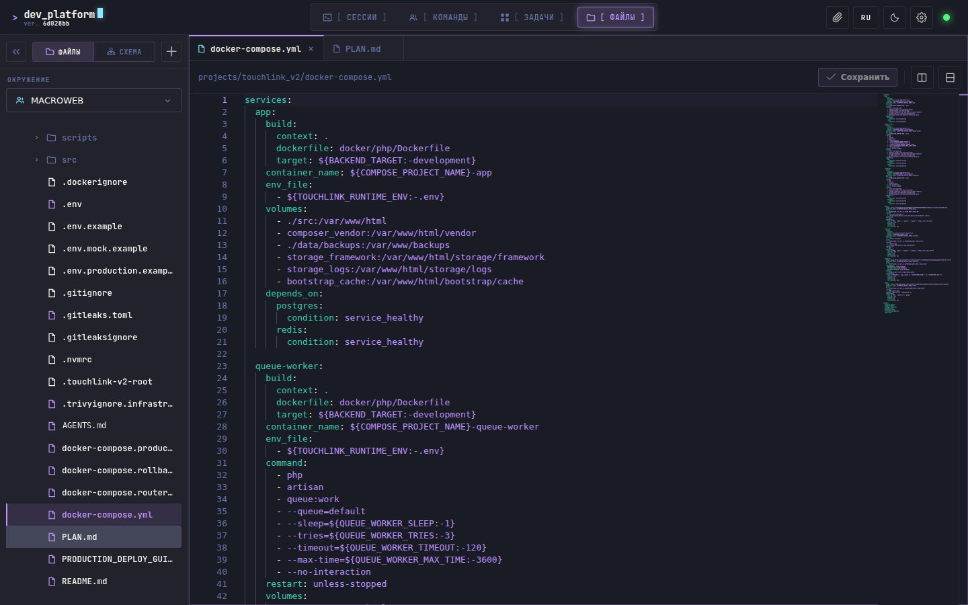Screen dimensions: 968x605
Task: Click the plus icon to add file
Action: (x=171, y=52)
